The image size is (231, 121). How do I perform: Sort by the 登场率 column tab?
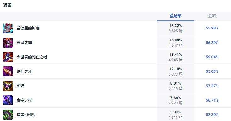(176, 16)
